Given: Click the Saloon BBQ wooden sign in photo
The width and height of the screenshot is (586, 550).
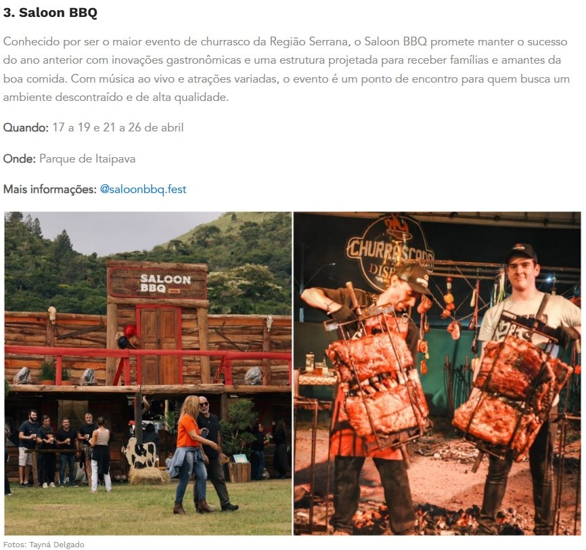Looking at the screenshot, I should tap(158, 283).
